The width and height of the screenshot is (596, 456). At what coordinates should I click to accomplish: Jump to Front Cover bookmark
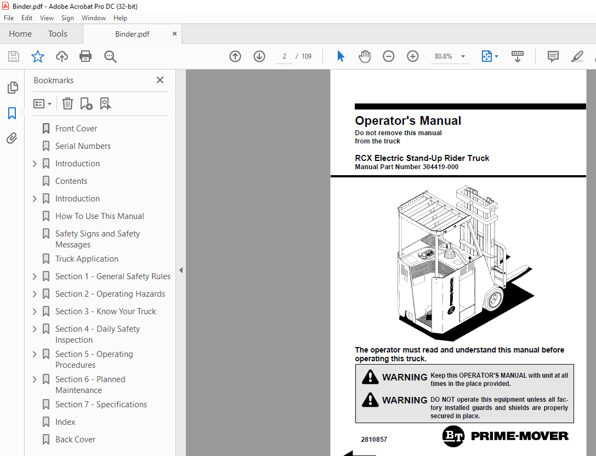[x=76, y=129]
